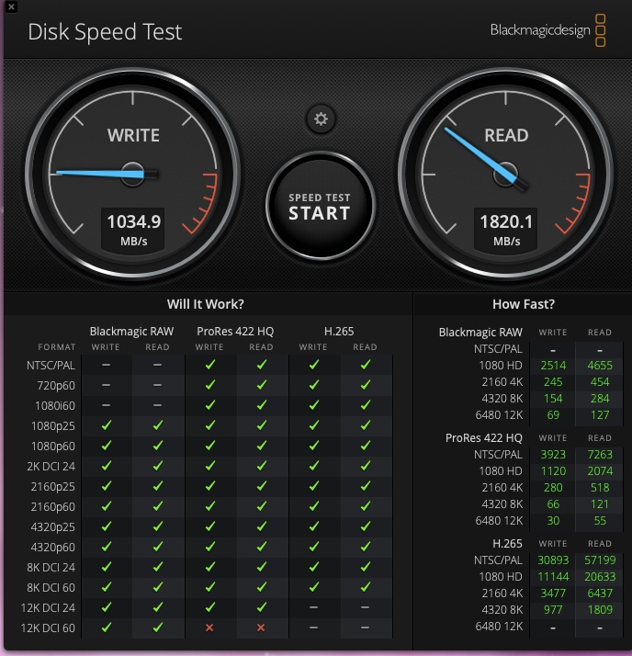The height and width of the screenshot is (656, 632).
Task: Click H.265 2160 4K read value 6437
Action: point(600,594)
